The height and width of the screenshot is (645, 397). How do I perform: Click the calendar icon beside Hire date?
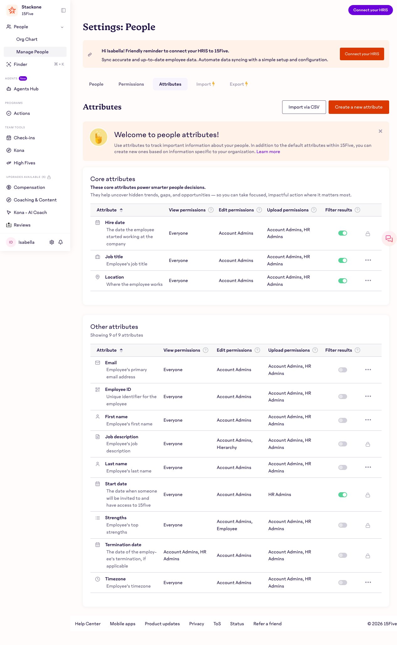pos(98,222)
